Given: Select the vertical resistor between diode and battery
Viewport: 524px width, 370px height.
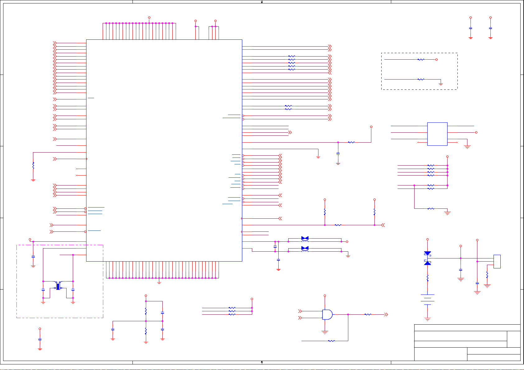Looking at the screenshot, I should tap(428, 278).
